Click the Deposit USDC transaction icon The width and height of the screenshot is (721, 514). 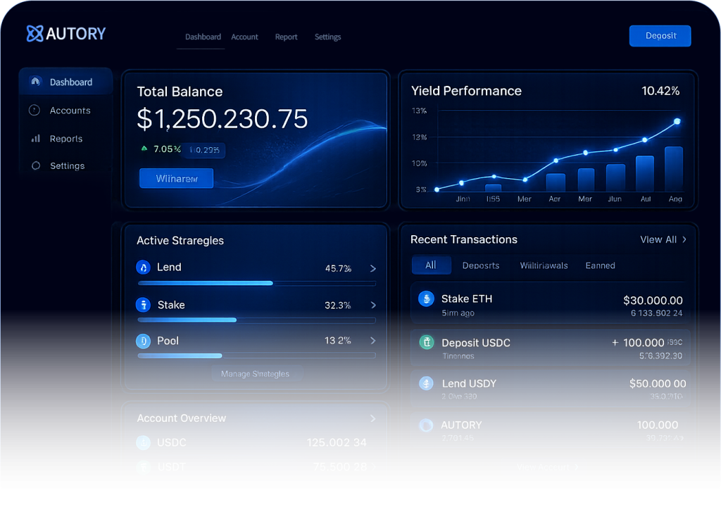[x=426, y=343]
